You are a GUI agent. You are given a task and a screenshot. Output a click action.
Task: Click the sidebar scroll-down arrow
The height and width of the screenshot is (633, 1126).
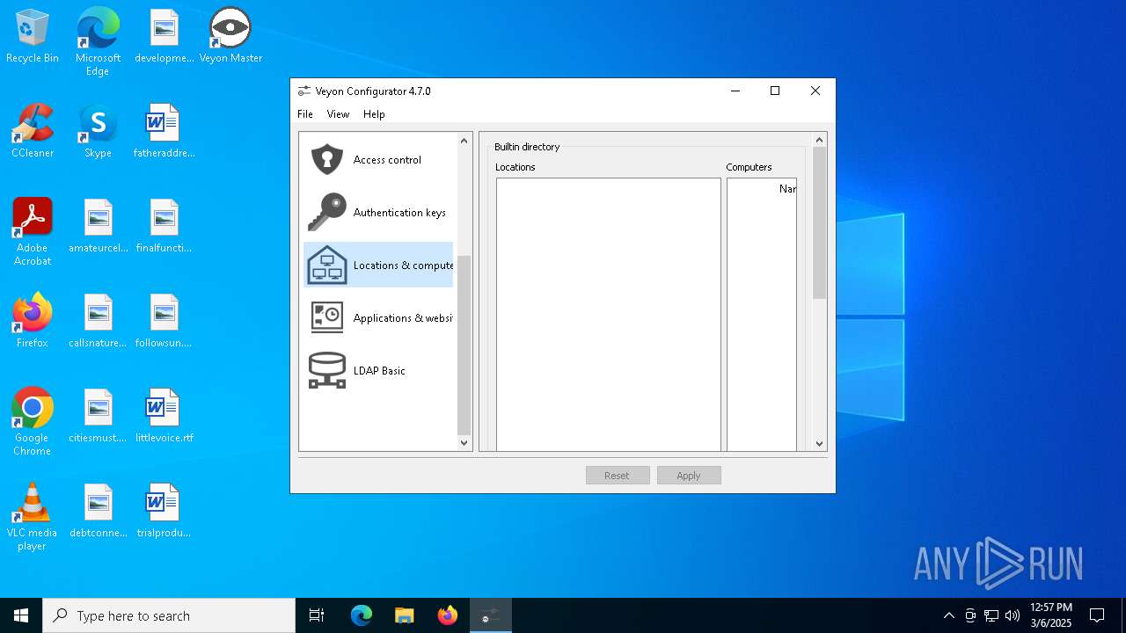(x=464, y=443)
